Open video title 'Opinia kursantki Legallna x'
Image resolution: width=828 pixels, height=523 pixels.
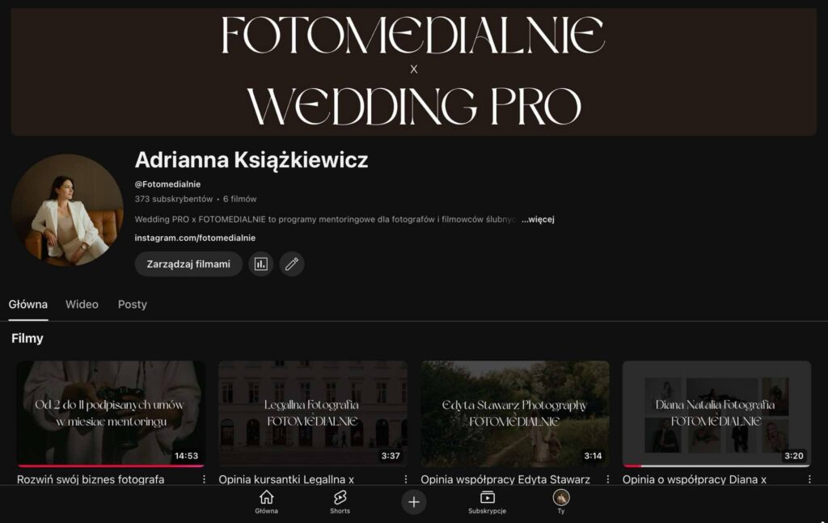[286, 479]
